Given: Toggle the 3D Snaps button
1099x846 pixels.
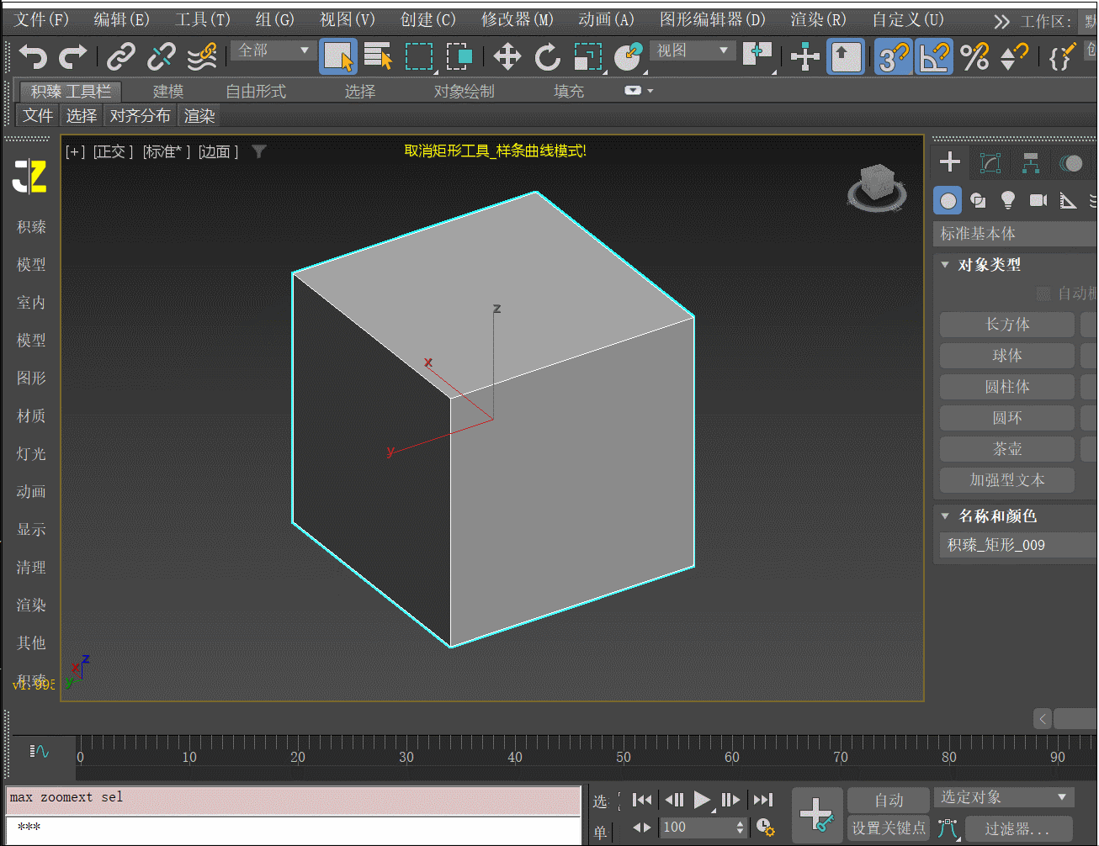Looking at the screenshot, I should point(894,56).
